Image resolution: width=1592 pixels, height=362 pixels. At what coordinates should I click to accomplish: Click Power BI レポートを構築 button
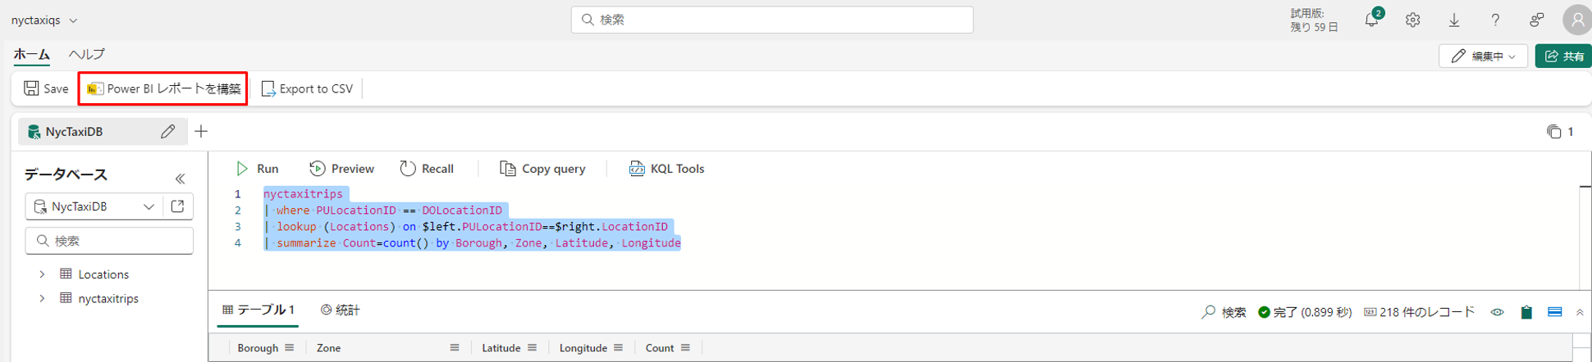(x=163, y=88)
